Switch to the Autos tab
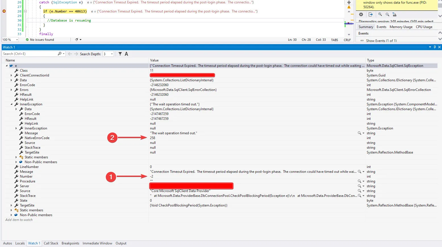This screenshot has height=247, width=442. (7, 243)
